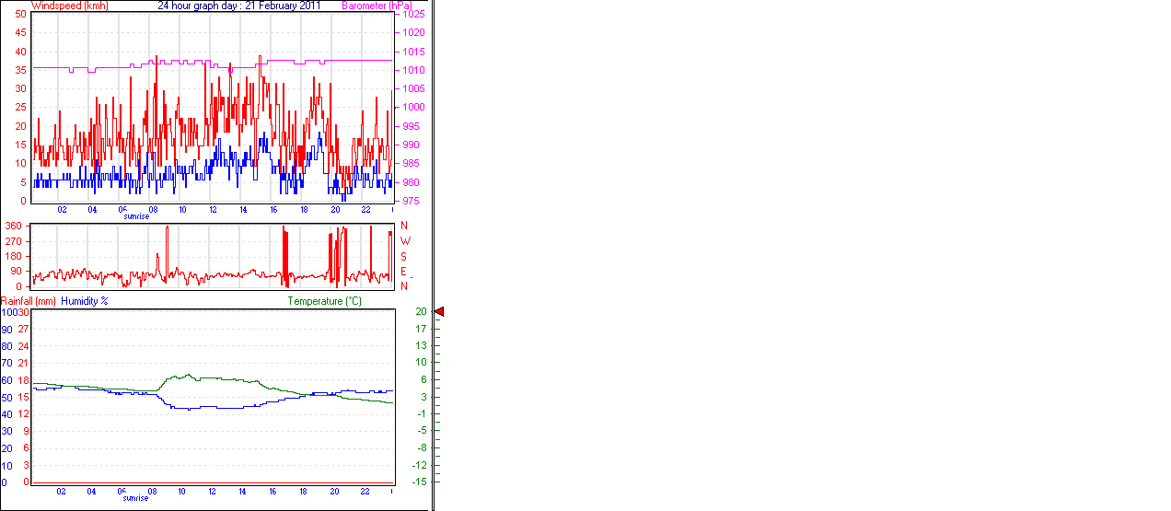Screen dimensions: 1171x511
Task: Click sunrise marker below the windspeed graph
Action: pos(136,216)
